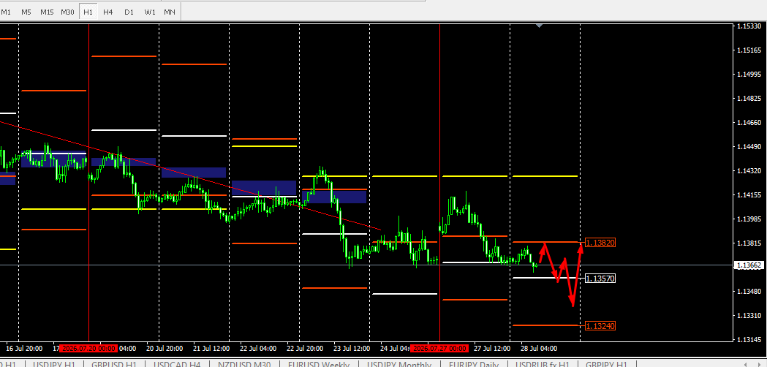Click the 1.13985 price scale value
The height and width of the screenshot is (367, 767).
(749, 219)
